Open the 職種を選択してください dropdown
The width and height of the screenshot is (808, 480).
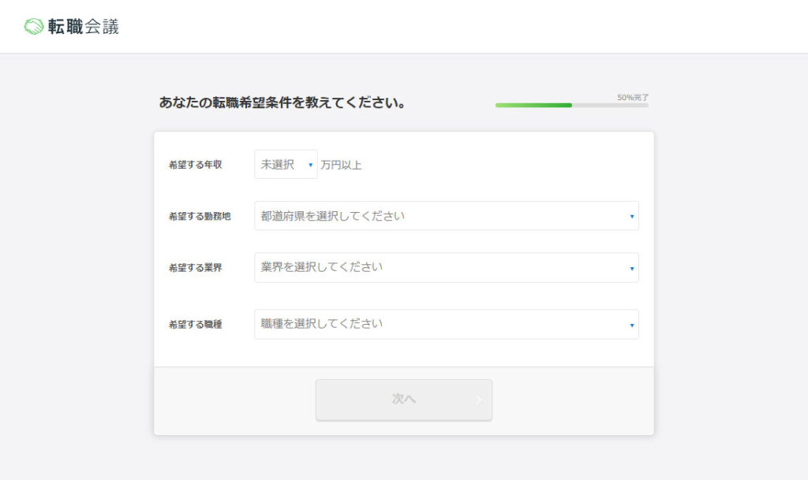point(446,324)
